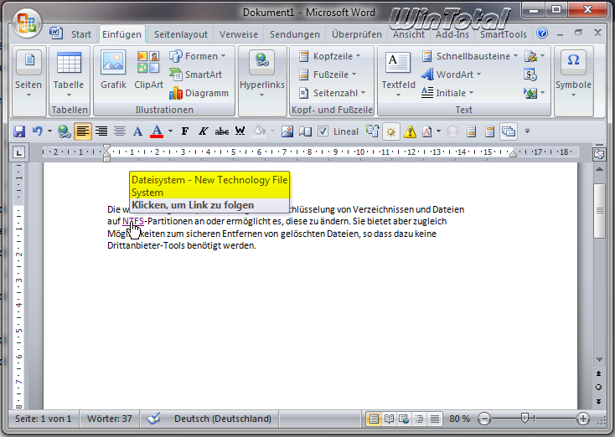Click the spell check status icon
Viewport: 615px width, 437px height.
click(153, 419)
